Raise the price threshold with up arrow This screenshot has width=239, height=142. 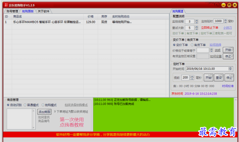point(211,49)
